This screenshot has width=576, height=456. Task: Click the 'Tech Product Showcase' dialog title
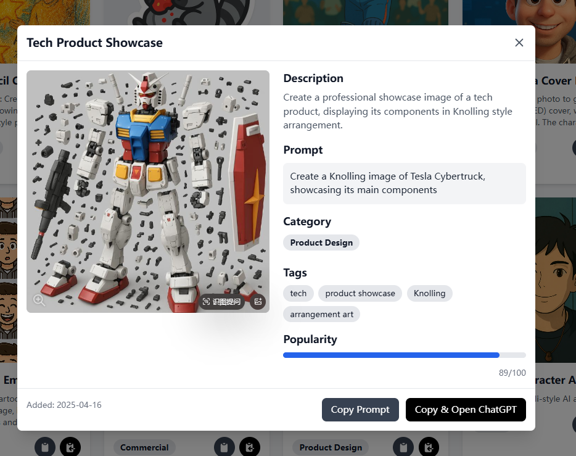[94, 43]
